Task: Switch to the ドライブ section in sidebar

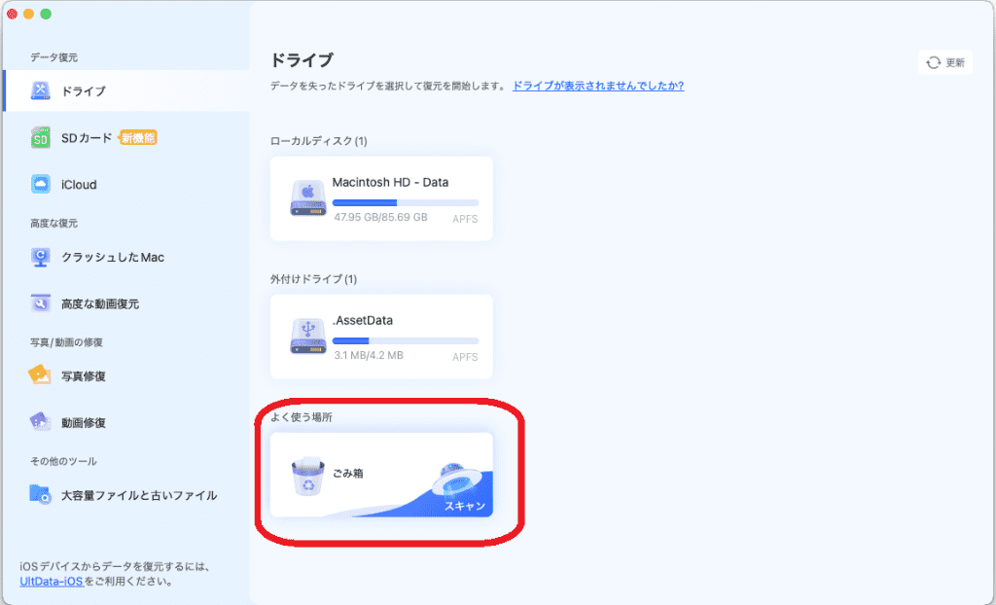Action: 66,91
